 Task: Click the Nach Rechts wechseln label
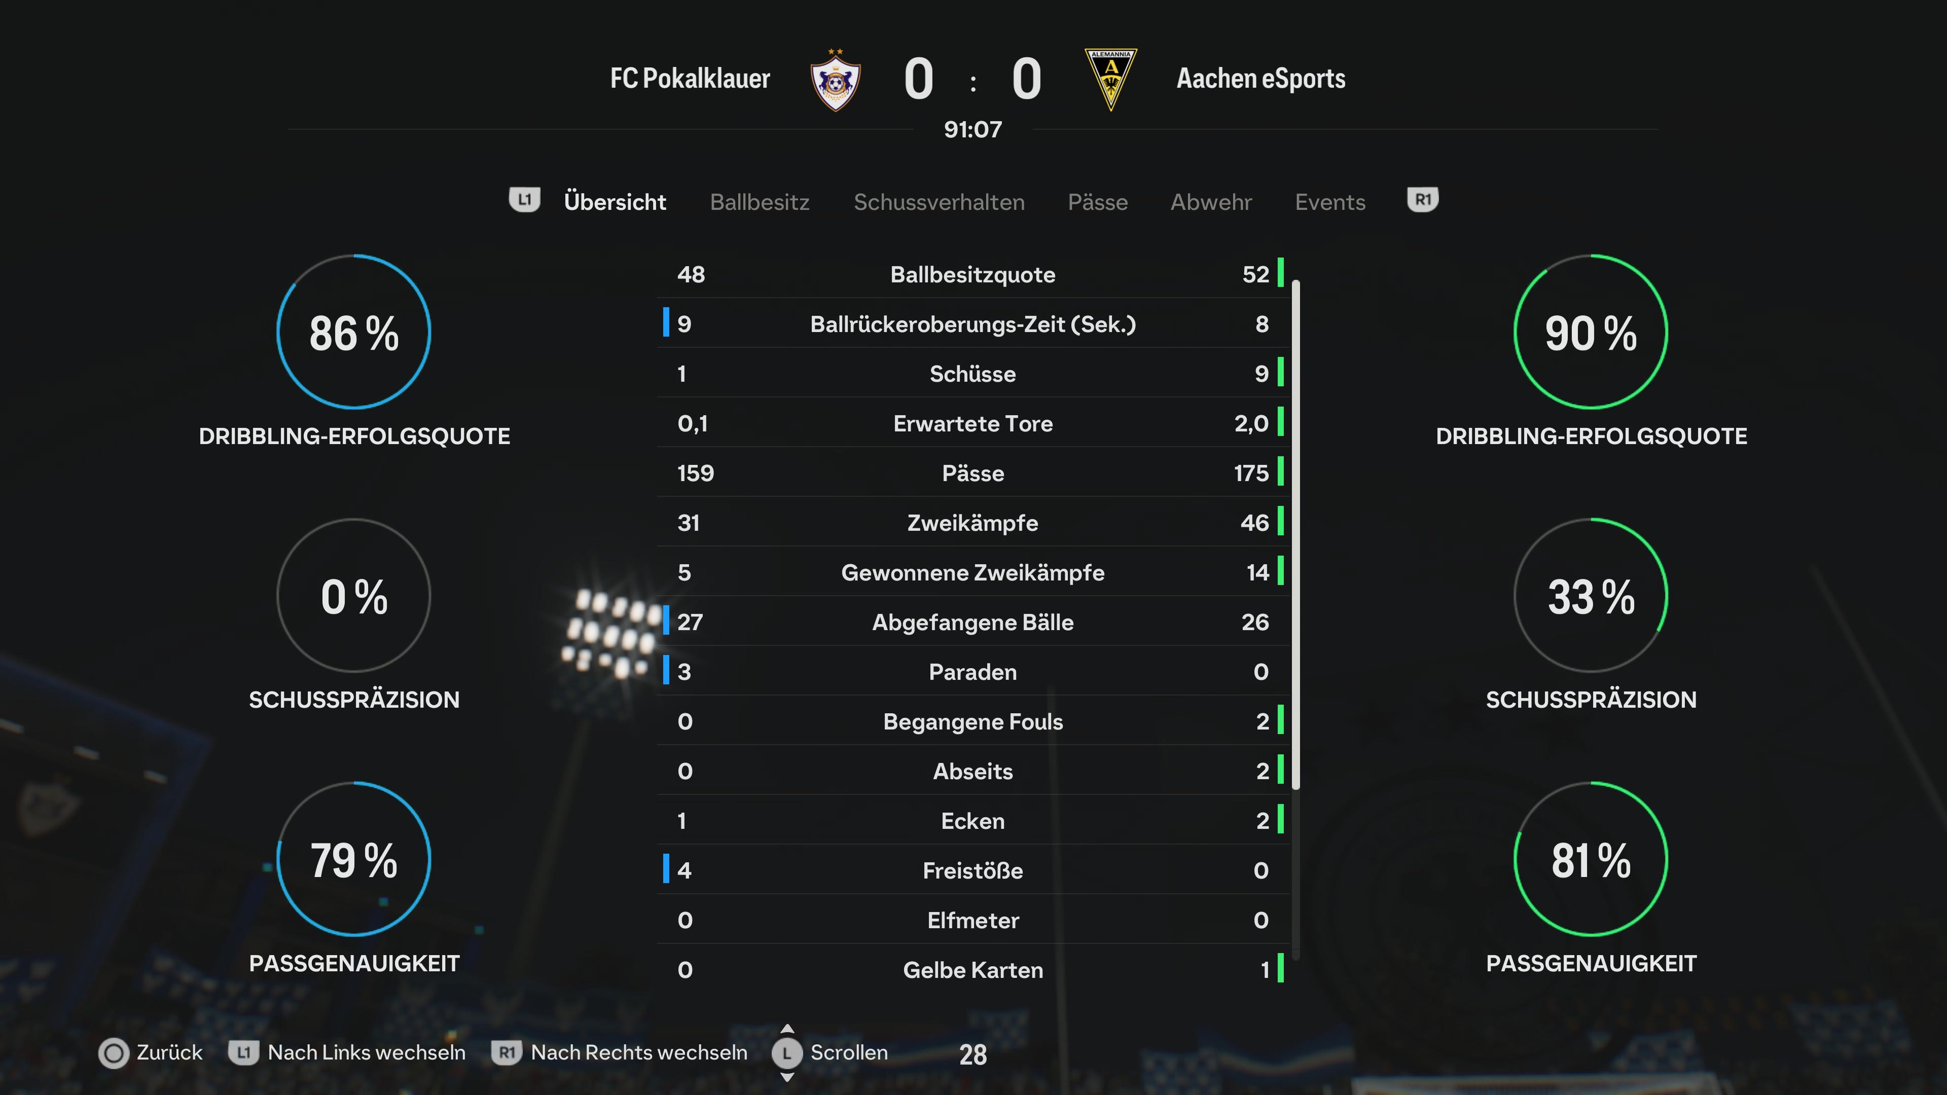[x=639, y=1053]
